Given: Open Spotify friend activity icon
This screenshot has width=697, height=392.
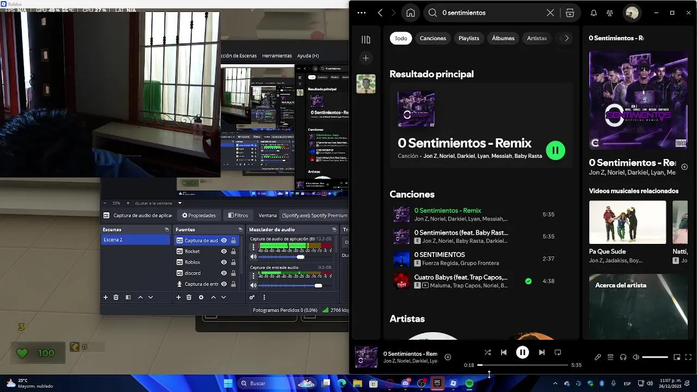Looking at the screenshot, I should click(610, 13).
